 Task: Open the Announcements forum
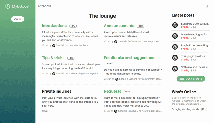[x=119, y=26]
